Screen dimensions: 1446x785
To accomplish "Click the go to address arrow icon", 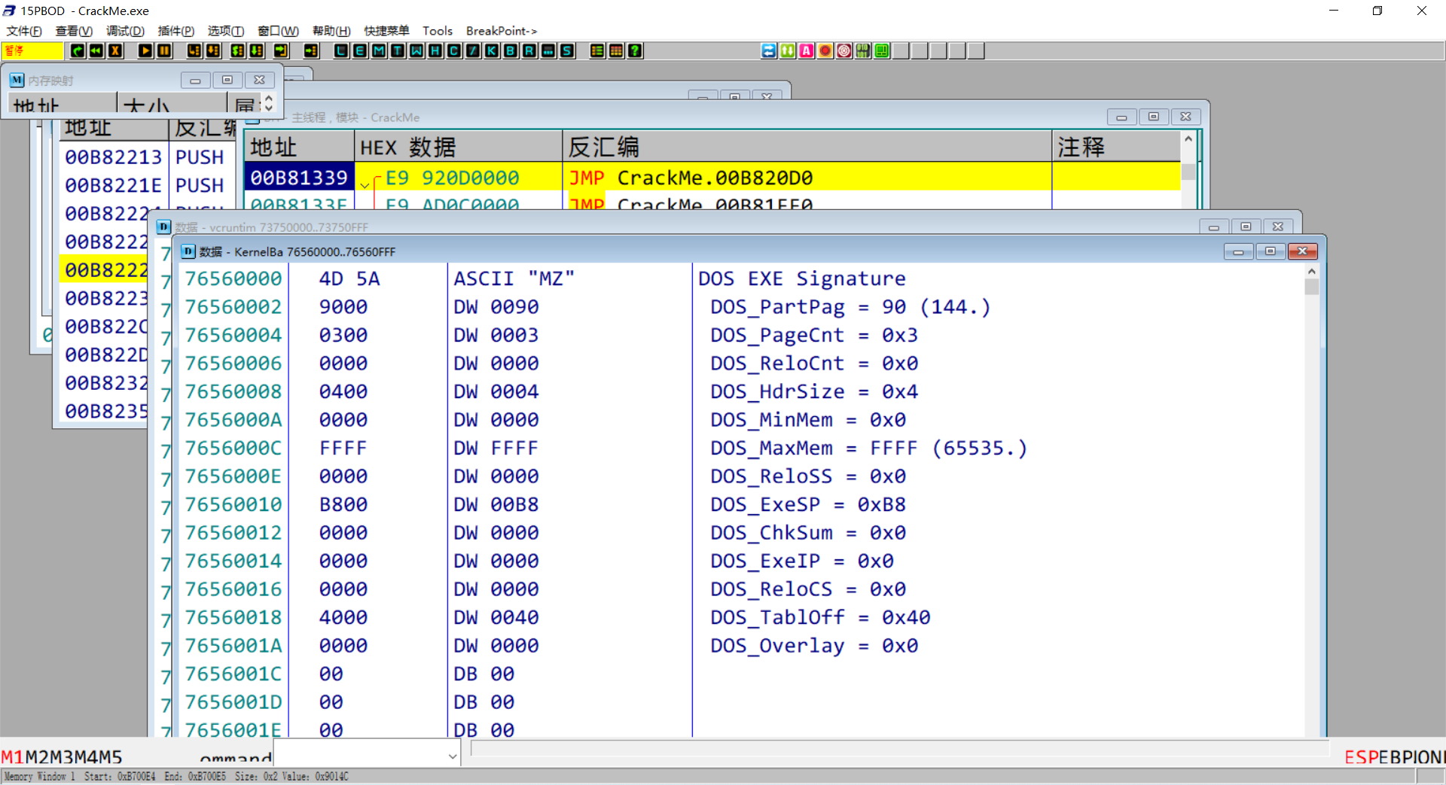I will 311,50.
